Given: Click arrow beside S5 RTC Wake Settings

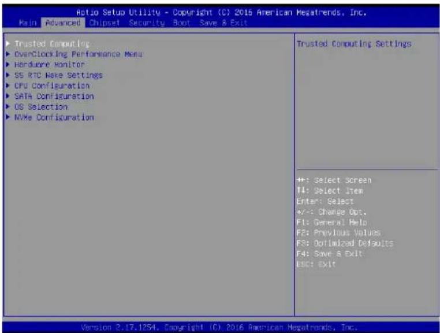Looking at the screenshot, I should pyautogui.click(x=8, y=75).
